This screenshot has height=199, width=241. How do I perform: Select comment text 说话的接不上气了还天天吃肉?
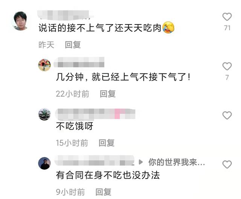tap(100, 28)
